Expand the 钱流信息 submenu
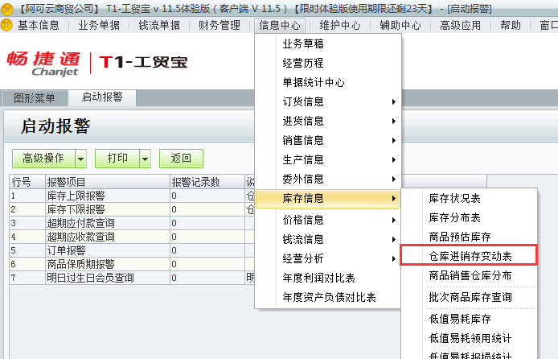This screenshot has width=558, height=359. [328, 239]
